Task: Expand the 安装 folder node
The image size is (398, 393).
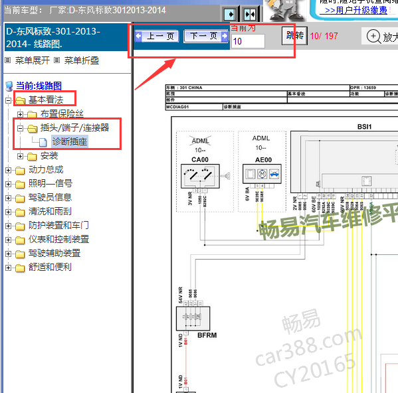Action: pos(21,156)
